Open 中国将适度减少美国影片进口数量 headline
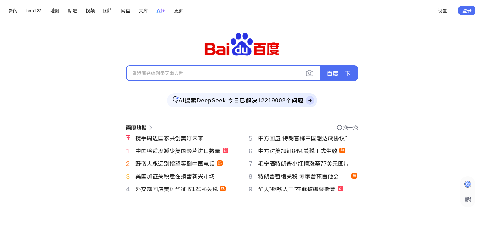484x230 pixels. tap(178, 151)
